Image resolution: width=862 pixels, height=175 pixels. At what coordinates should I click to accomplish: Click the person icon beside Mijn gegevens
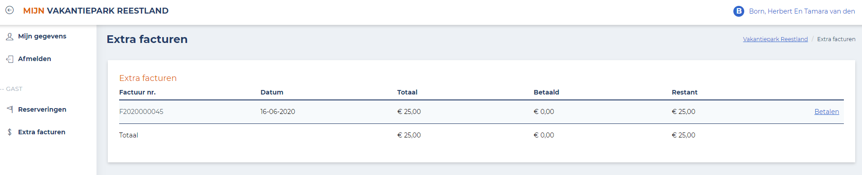tap(10, 36)
